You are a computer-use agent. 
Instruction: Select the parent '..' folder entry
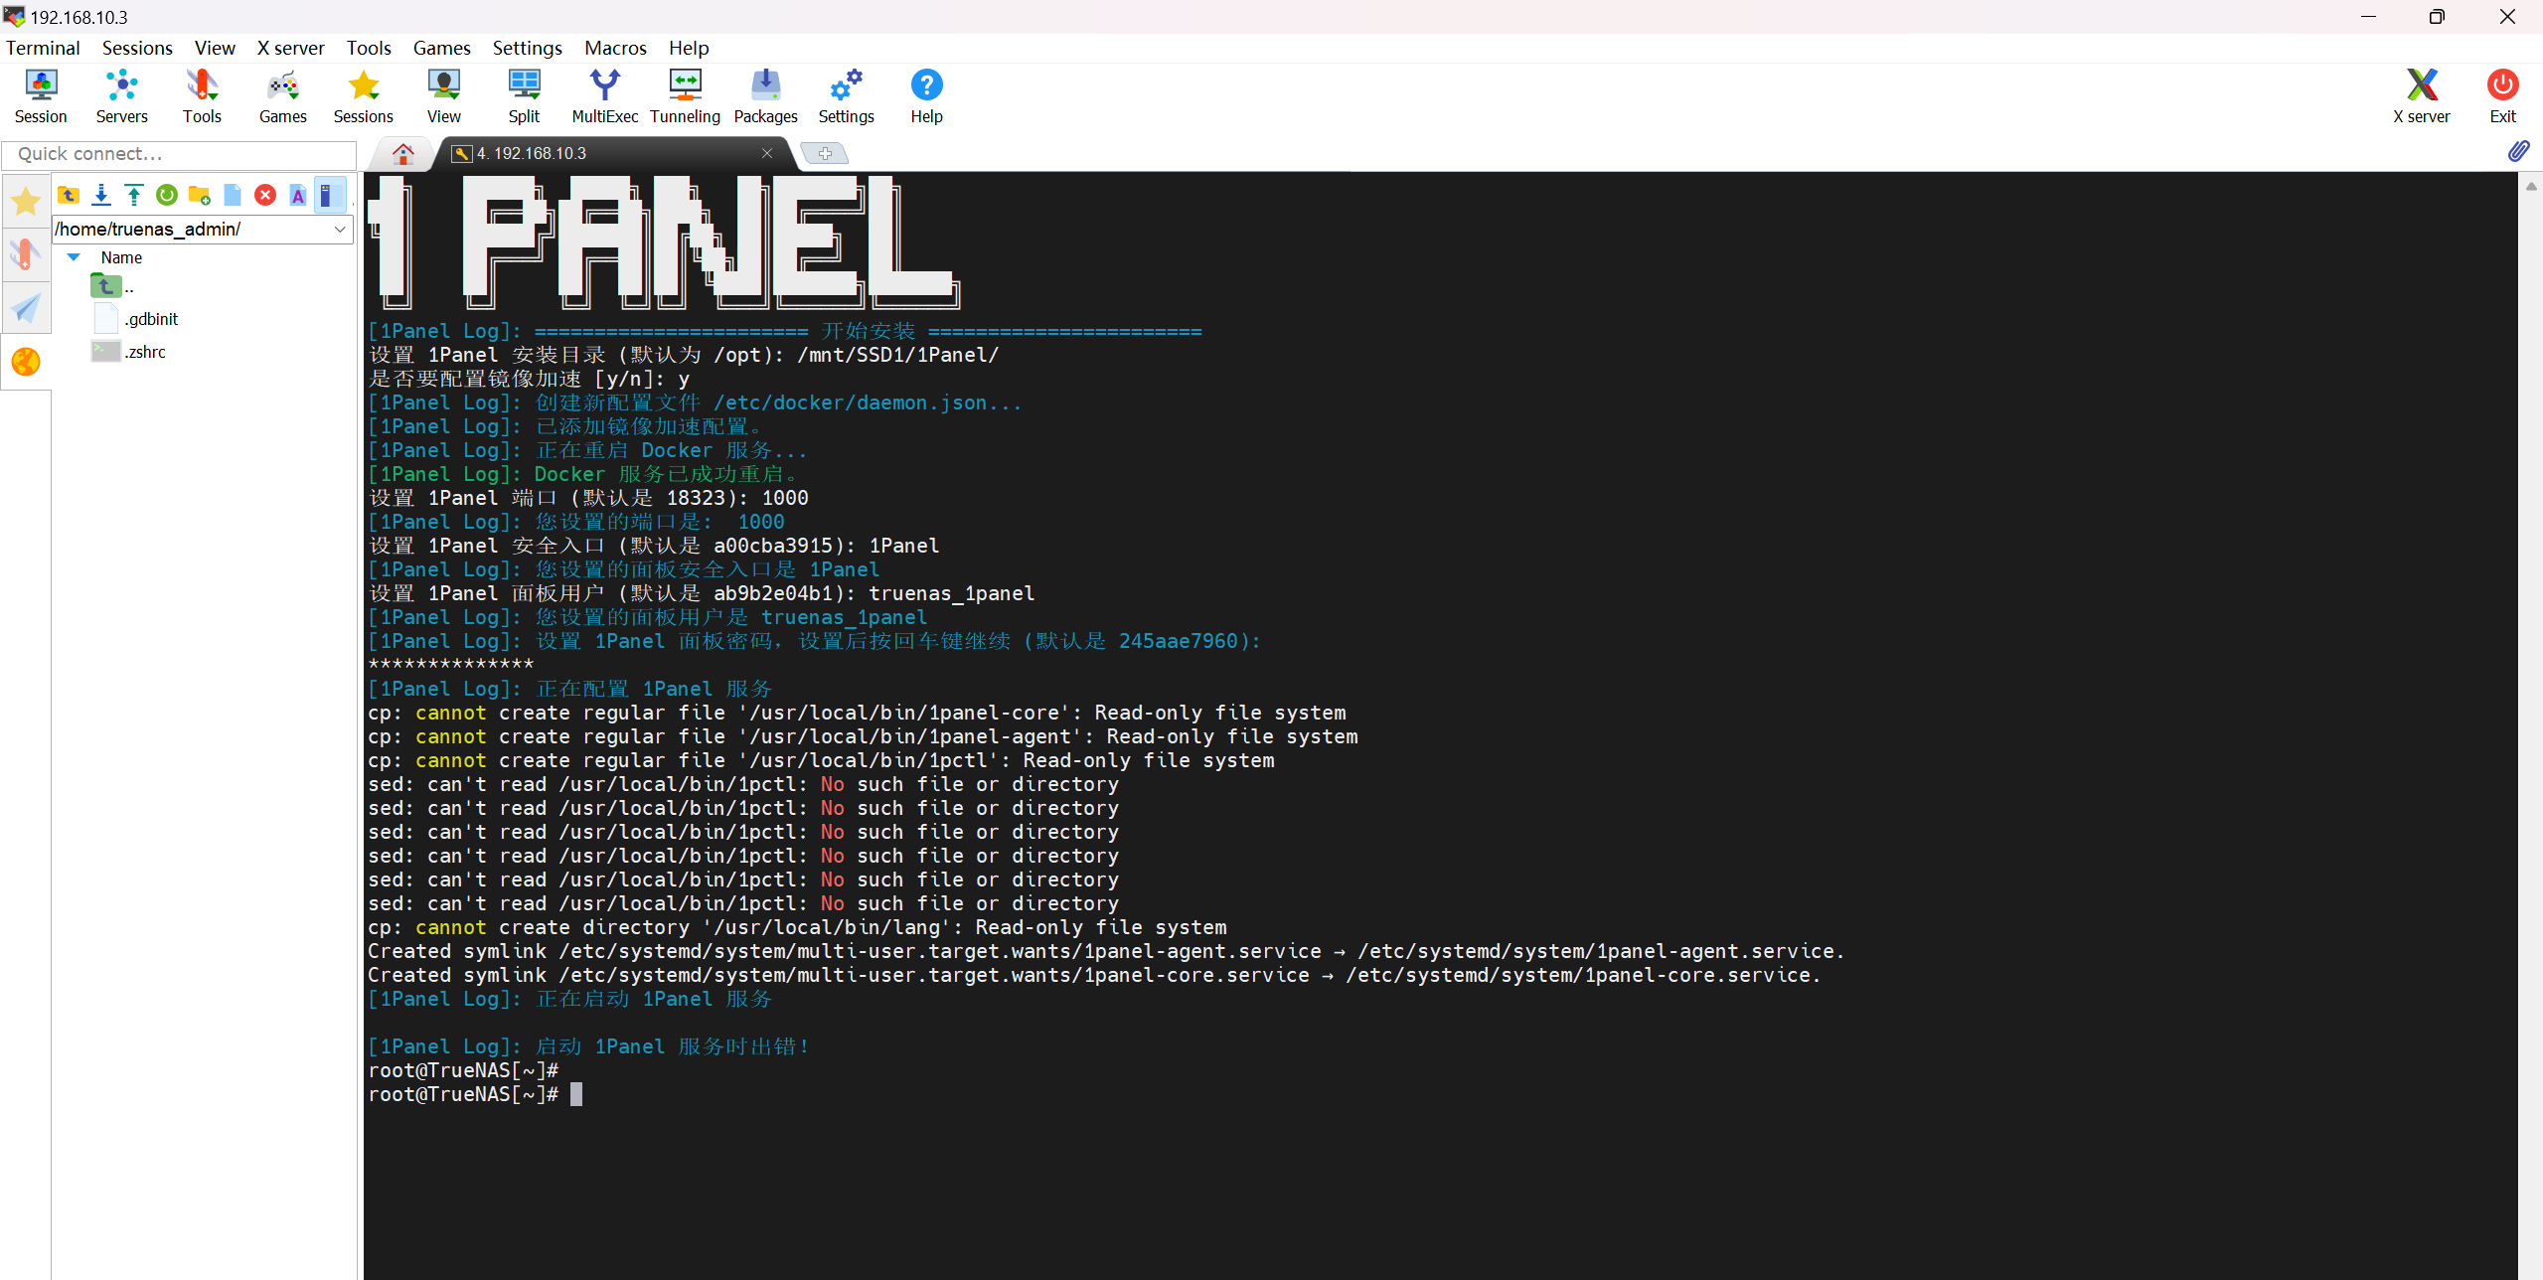tap(114, 286)
